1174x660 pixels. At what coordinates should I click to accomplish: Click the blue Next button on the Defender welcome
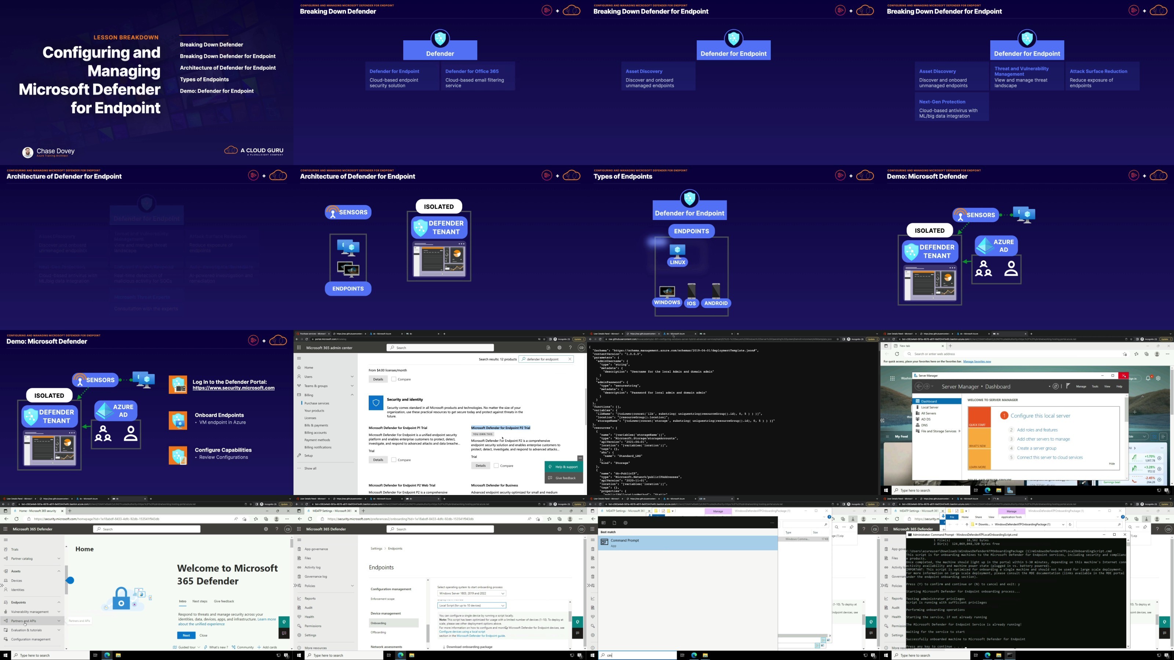pyautogui.click(x=186, y=635)
